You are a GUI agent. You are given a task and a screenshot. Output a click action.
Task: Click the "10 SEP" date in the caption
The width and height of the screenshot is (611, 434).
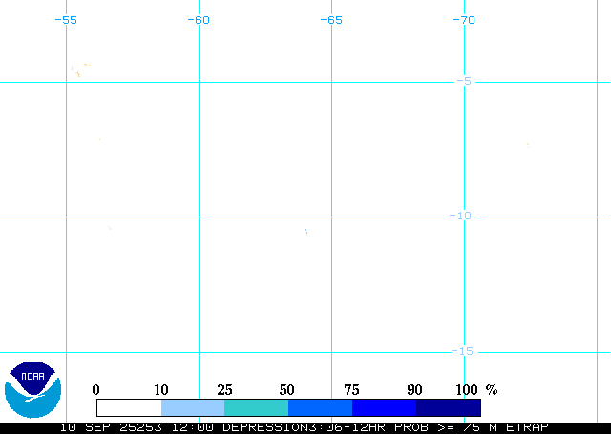coord(83,427)
